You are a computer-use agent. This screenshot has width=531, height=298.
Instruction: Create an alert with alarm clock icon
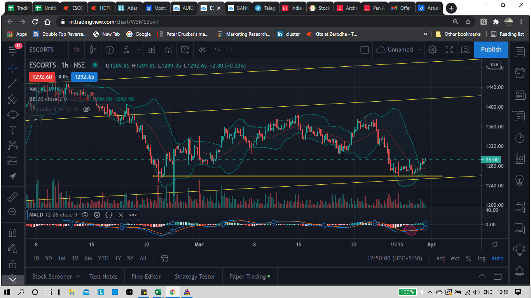click(185, 50)
